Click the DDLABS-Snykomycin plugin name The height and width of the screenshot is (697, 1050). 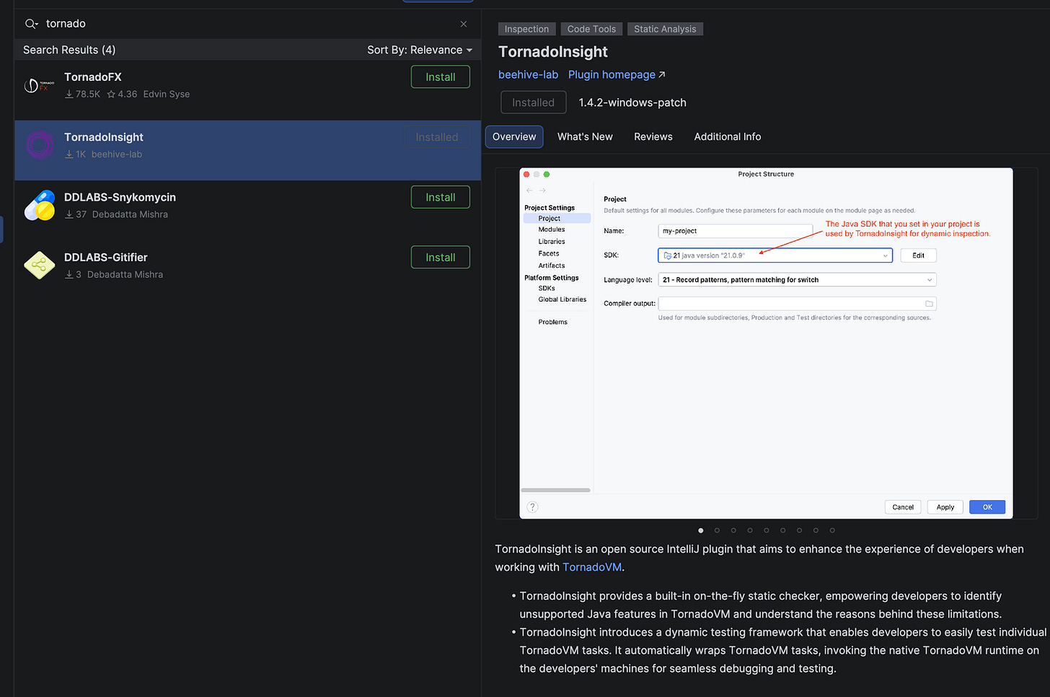coord(120,198)
